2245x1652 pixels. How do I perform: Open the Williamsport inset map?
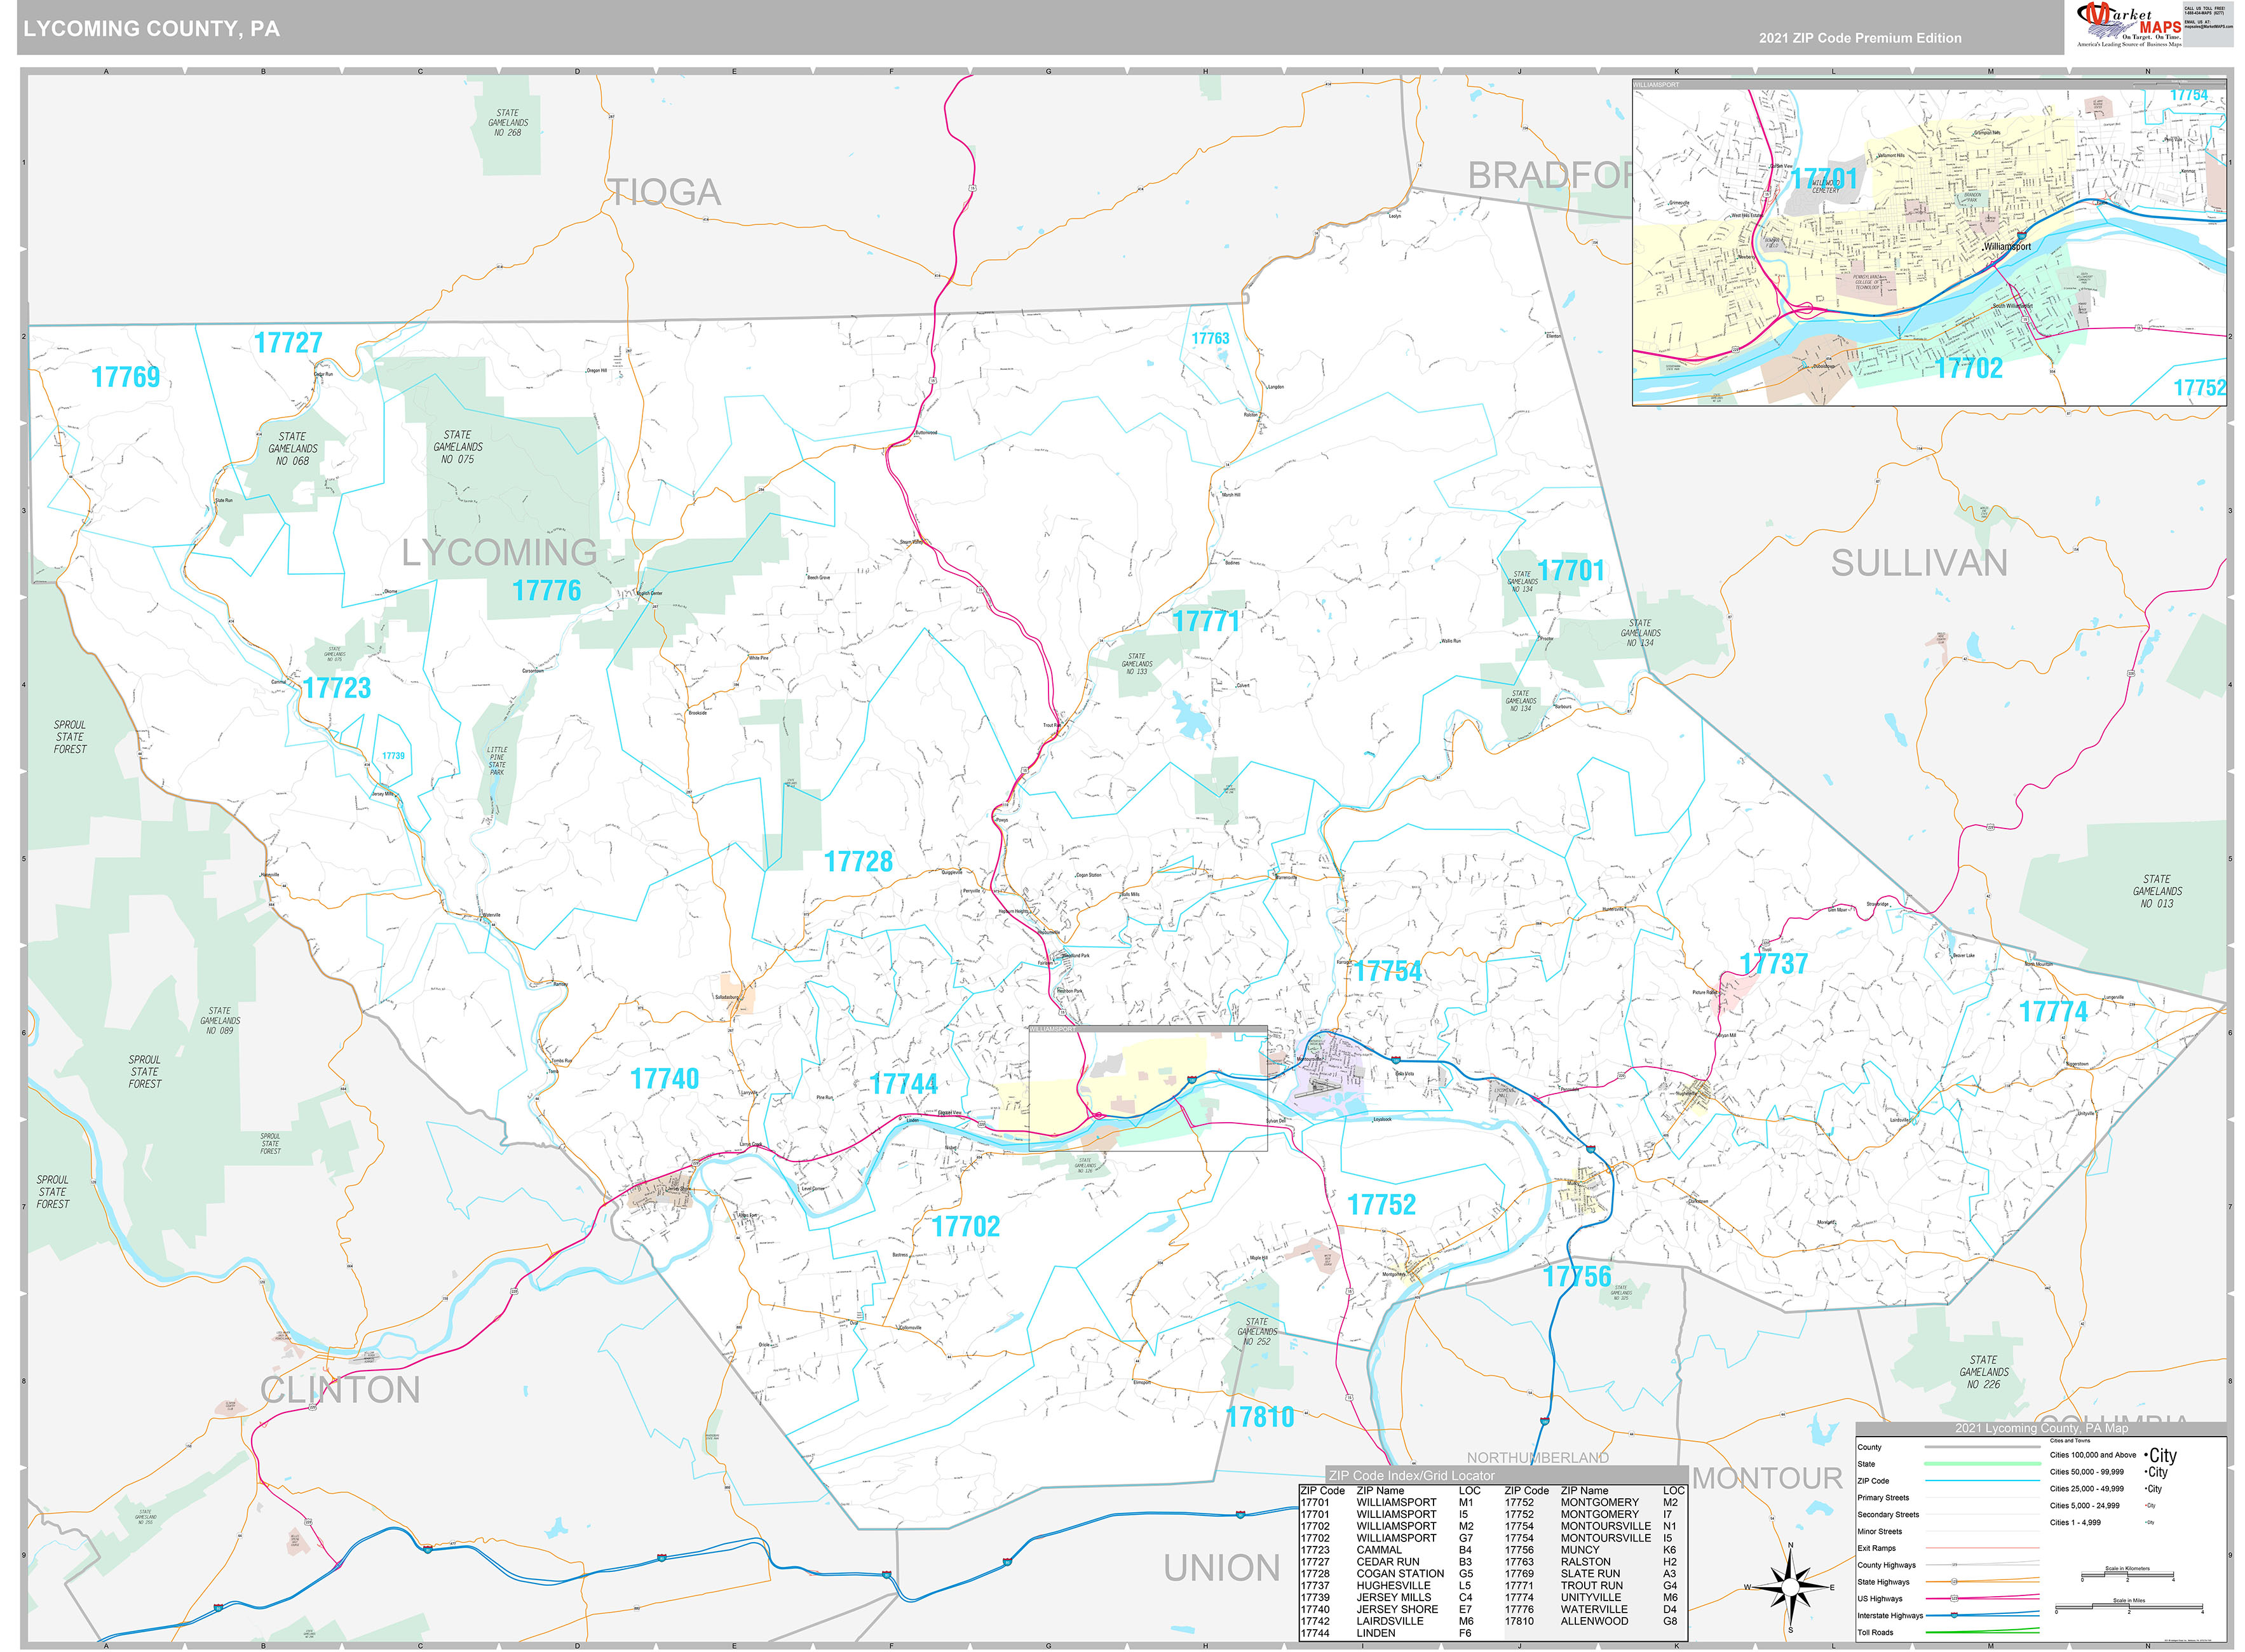click(1929, 243)
